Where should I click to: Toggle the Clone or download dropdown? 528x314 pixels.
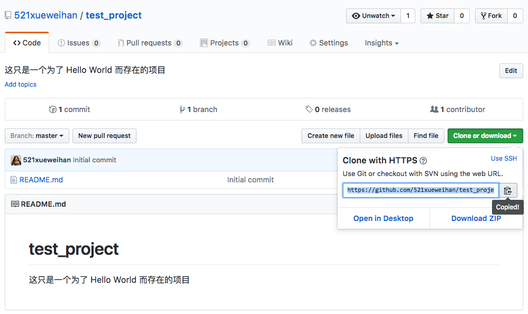[485, 136]
